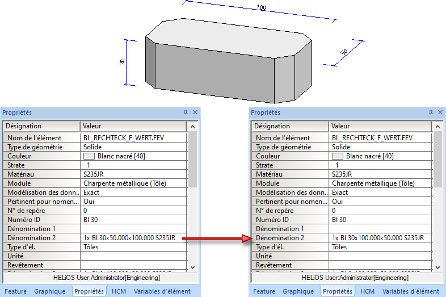
Task: Click scroll-up arrow in left panel
Action: 192,127
